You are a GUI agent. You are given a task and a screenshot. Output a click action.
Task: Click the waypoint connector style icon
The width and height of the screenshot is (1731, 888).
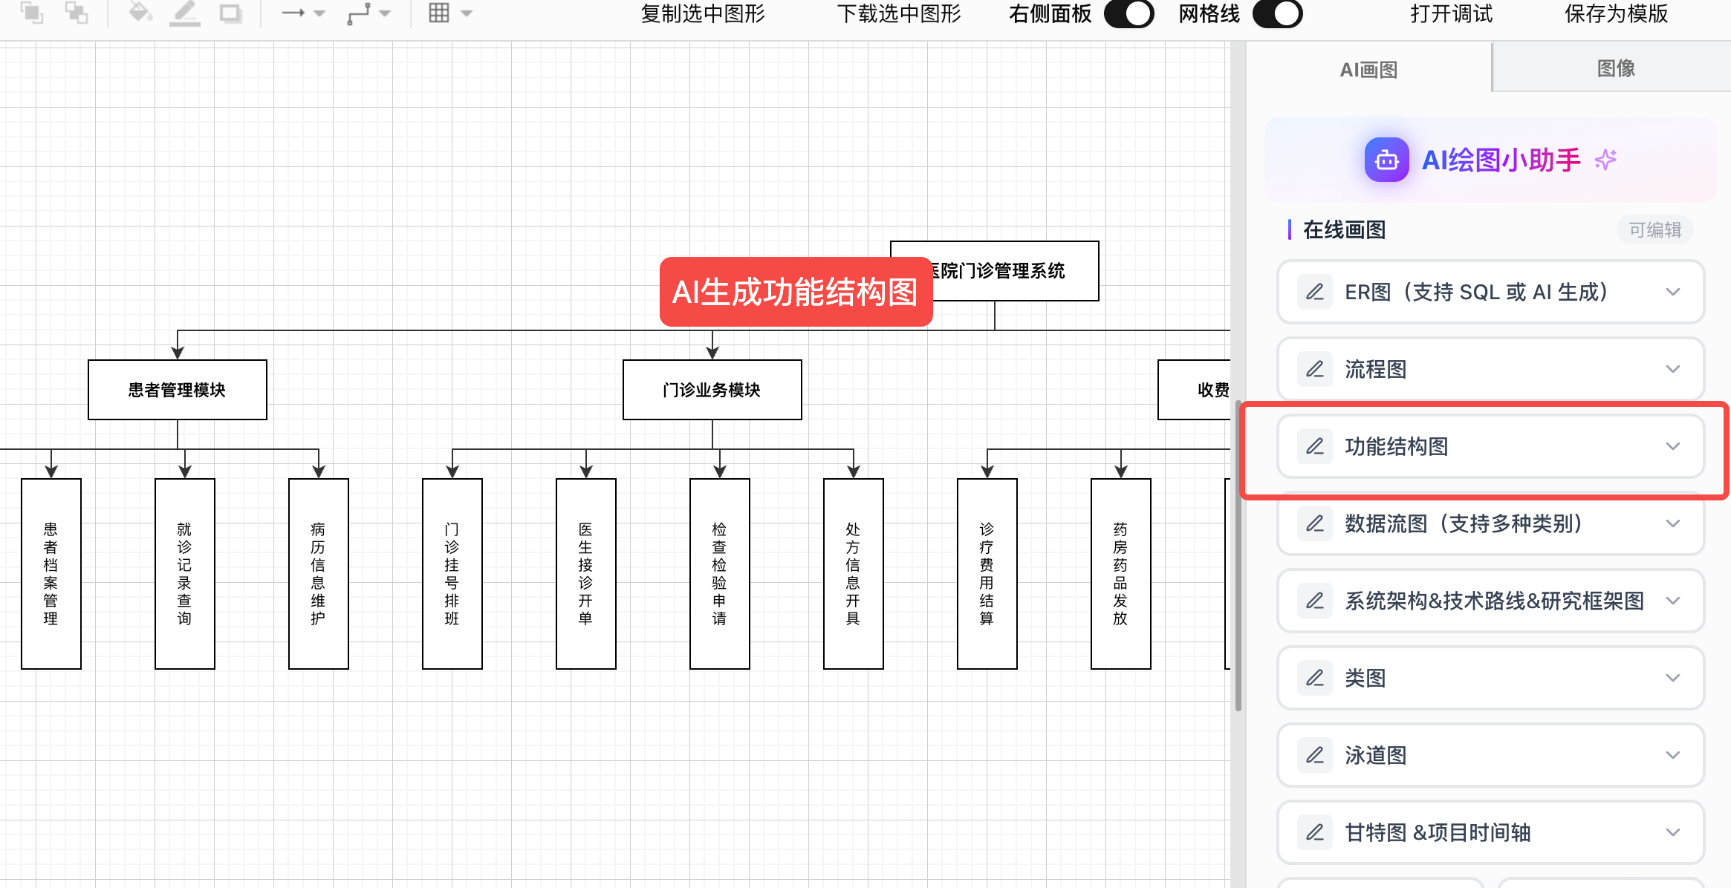tap(360, 13)
